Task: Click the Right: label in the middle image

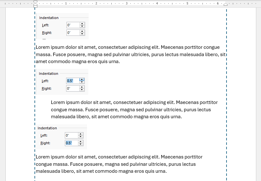Action: pos(47,88)
